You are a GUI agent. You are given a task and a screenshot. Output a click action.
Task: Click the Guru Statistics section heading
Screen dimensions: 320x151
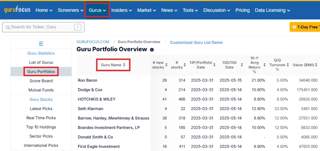[x=41, y=53]
